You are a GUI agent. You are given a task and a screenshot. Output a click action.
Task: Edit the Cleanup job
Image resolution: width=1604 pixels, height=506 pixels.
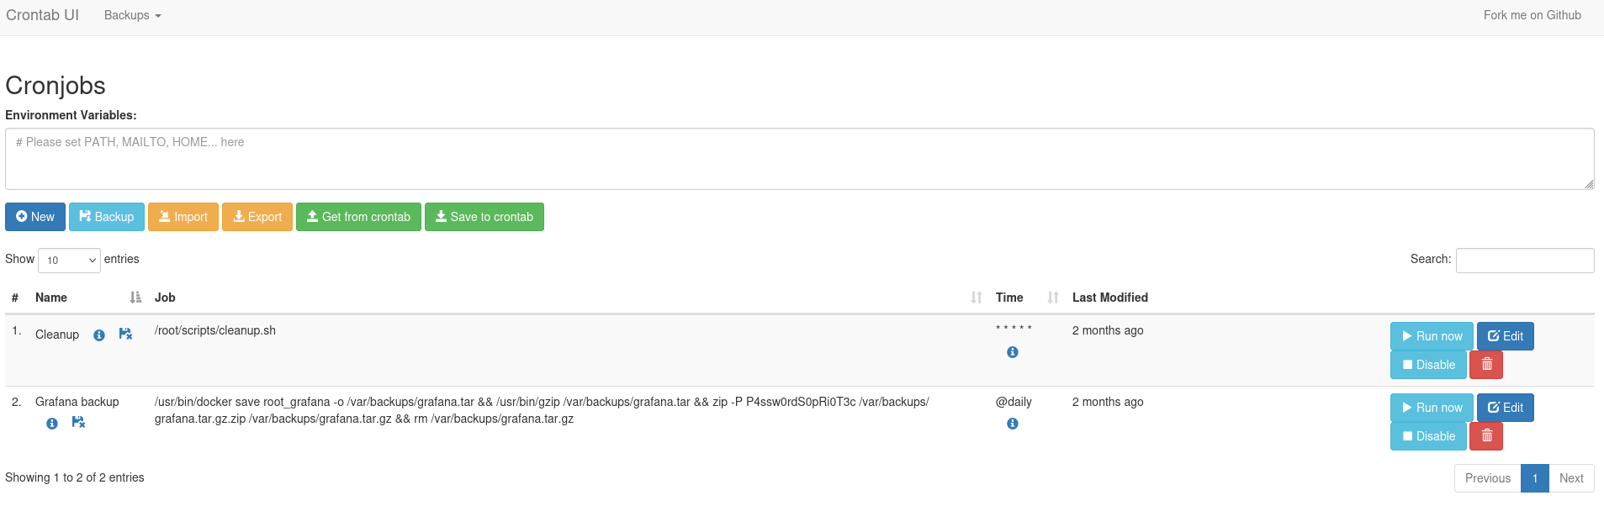1506,336
